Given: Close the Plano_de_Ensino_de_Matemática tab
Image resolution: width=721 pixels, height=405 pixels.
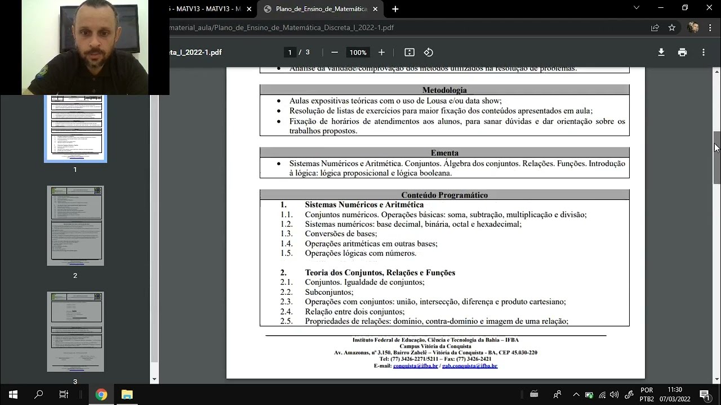Looking at the screenshot, I should point(375,9).
